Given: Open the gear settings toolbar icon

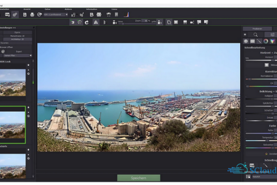Looking at the screenshot, I should point(15,14).
